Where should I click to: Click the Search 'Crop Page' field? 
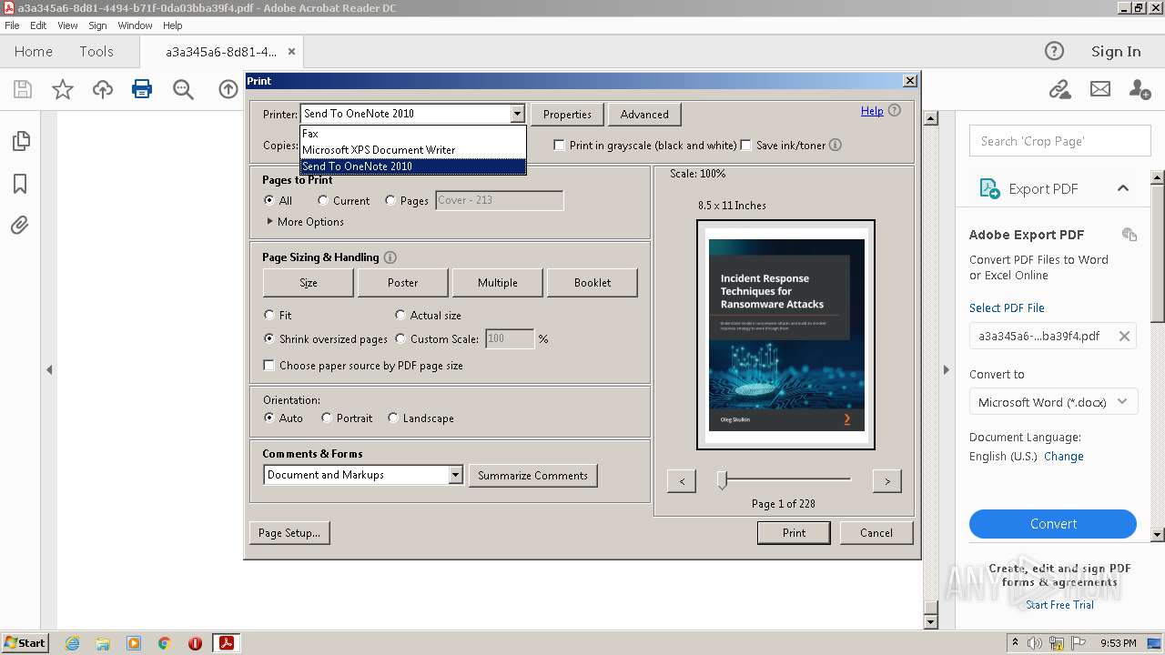point(1059,141)
